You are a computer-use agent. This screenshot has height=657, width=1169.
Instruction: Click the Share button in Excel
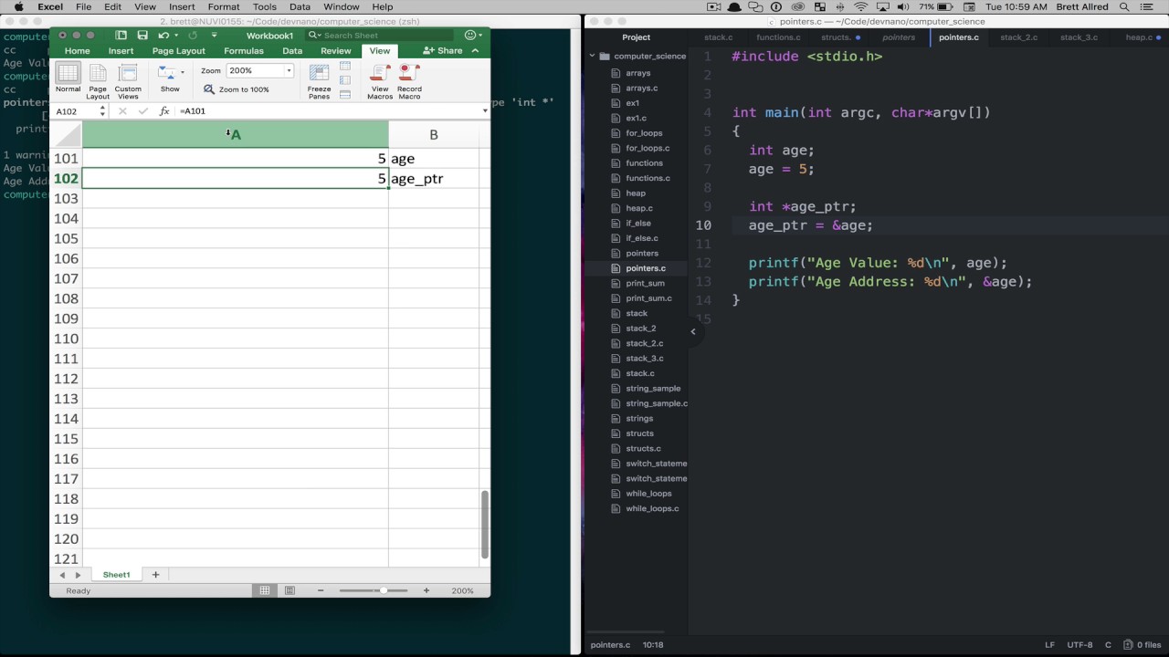[443, 51]
